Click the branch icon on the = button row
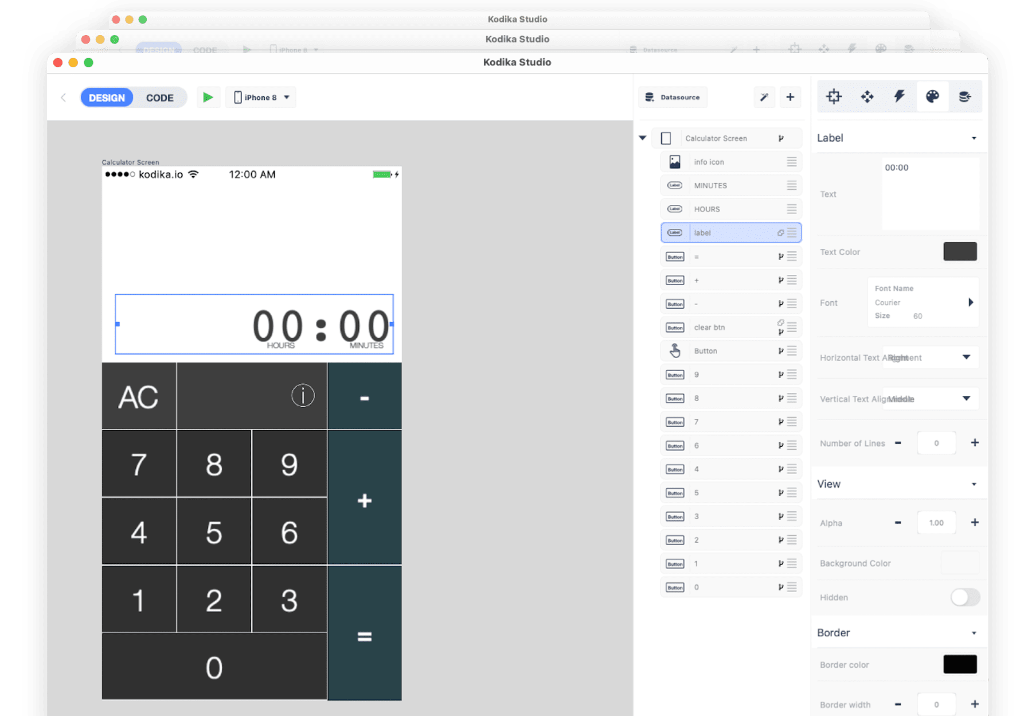 tap(780, 256)
